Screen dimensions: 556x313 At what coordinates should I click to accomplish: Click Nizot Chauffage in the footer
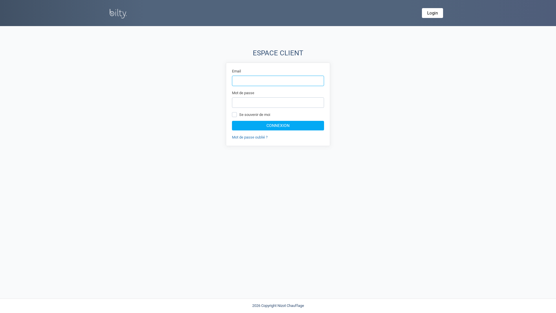click(290, 306)
